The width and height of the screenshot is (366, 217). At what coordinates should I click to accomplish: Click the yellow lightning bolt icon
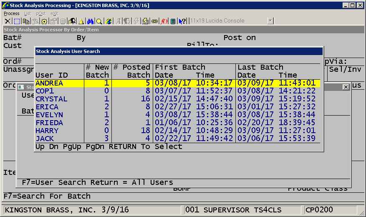point(145,21)
